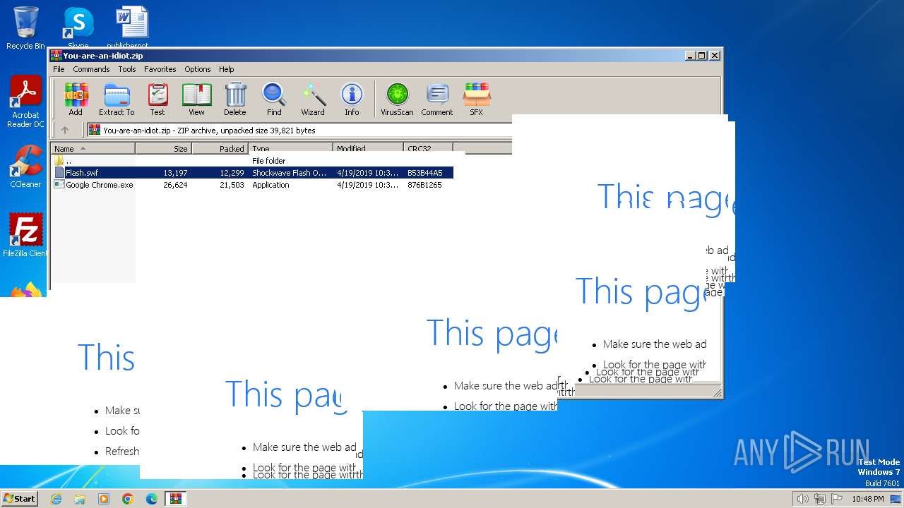Screen dimensions: 904x508
Task: Run the Test archive tool
Action: (x=157, y=99)
